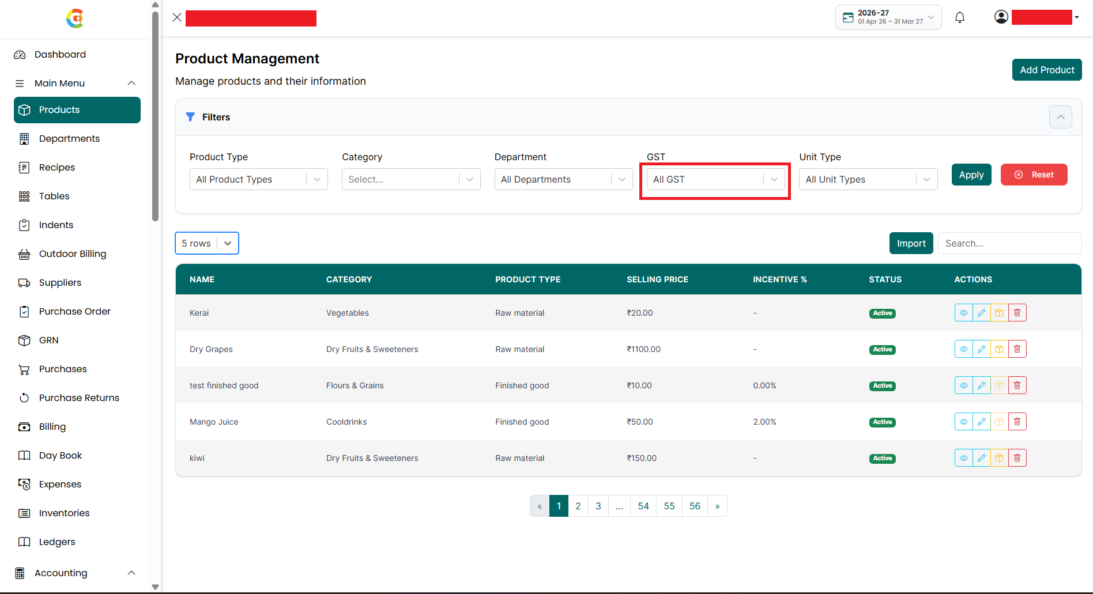Open the Product Type dropdown

259,179
